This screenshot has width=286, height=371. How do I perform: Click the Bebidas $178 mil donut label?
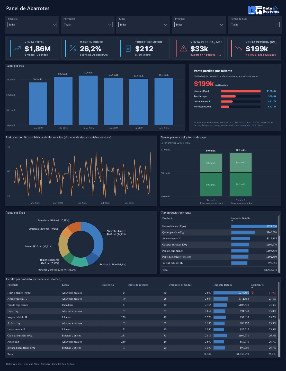pyautogui.click(x=113, y=265)
